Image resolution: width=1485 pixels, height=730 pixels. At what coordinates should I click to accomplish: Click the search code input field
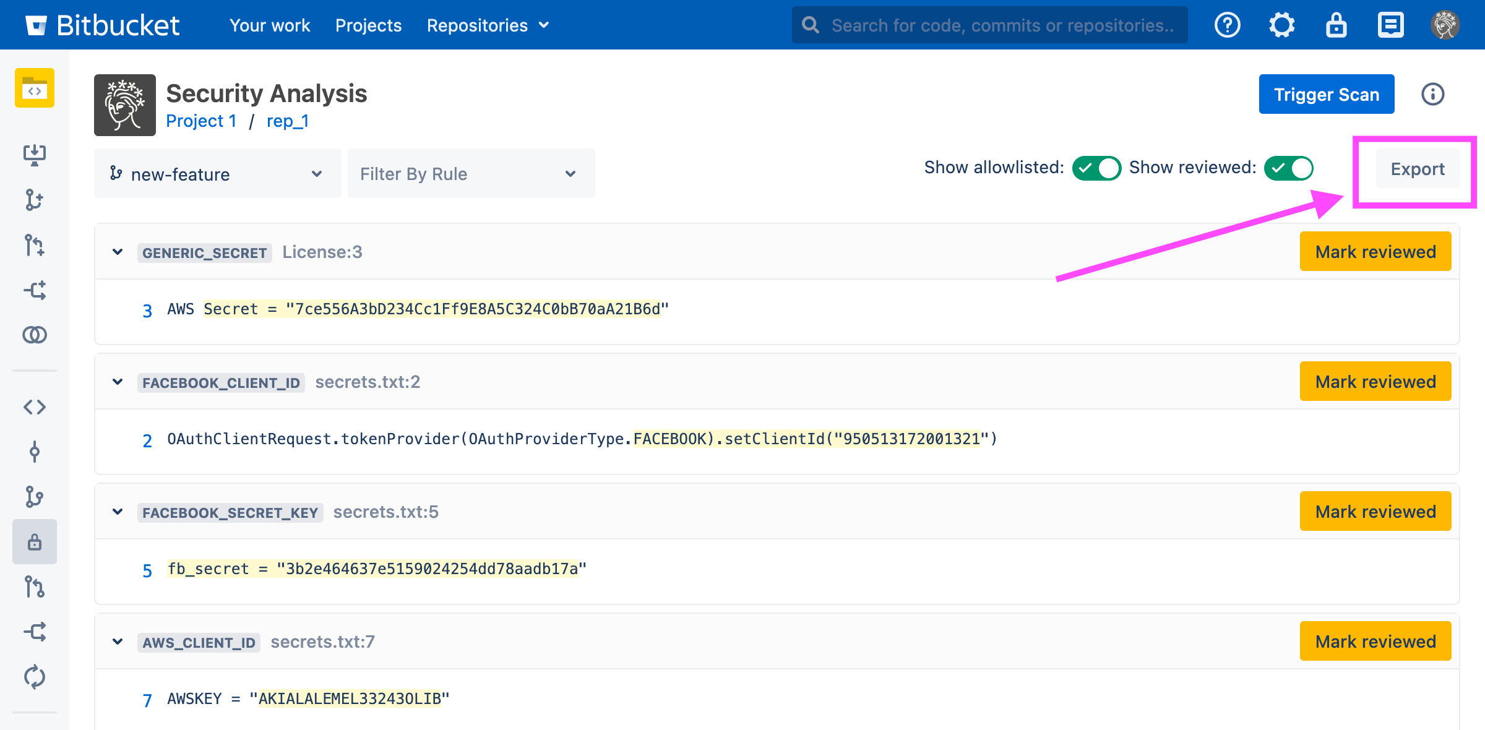(x=1001, y=25)
